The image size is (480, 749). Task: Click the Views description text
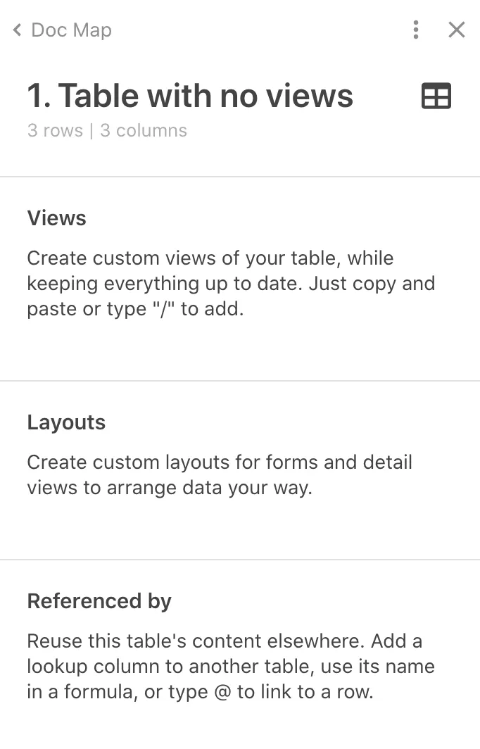point(231,283)
